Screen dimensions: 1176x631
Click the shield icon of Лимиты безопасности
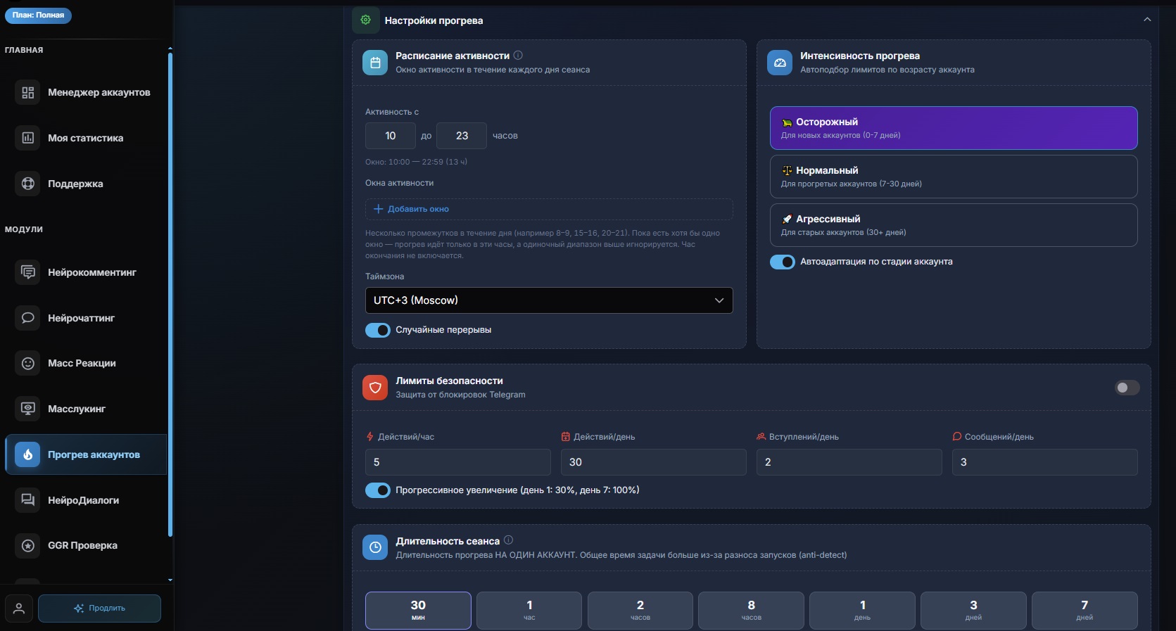coord(375,388)
